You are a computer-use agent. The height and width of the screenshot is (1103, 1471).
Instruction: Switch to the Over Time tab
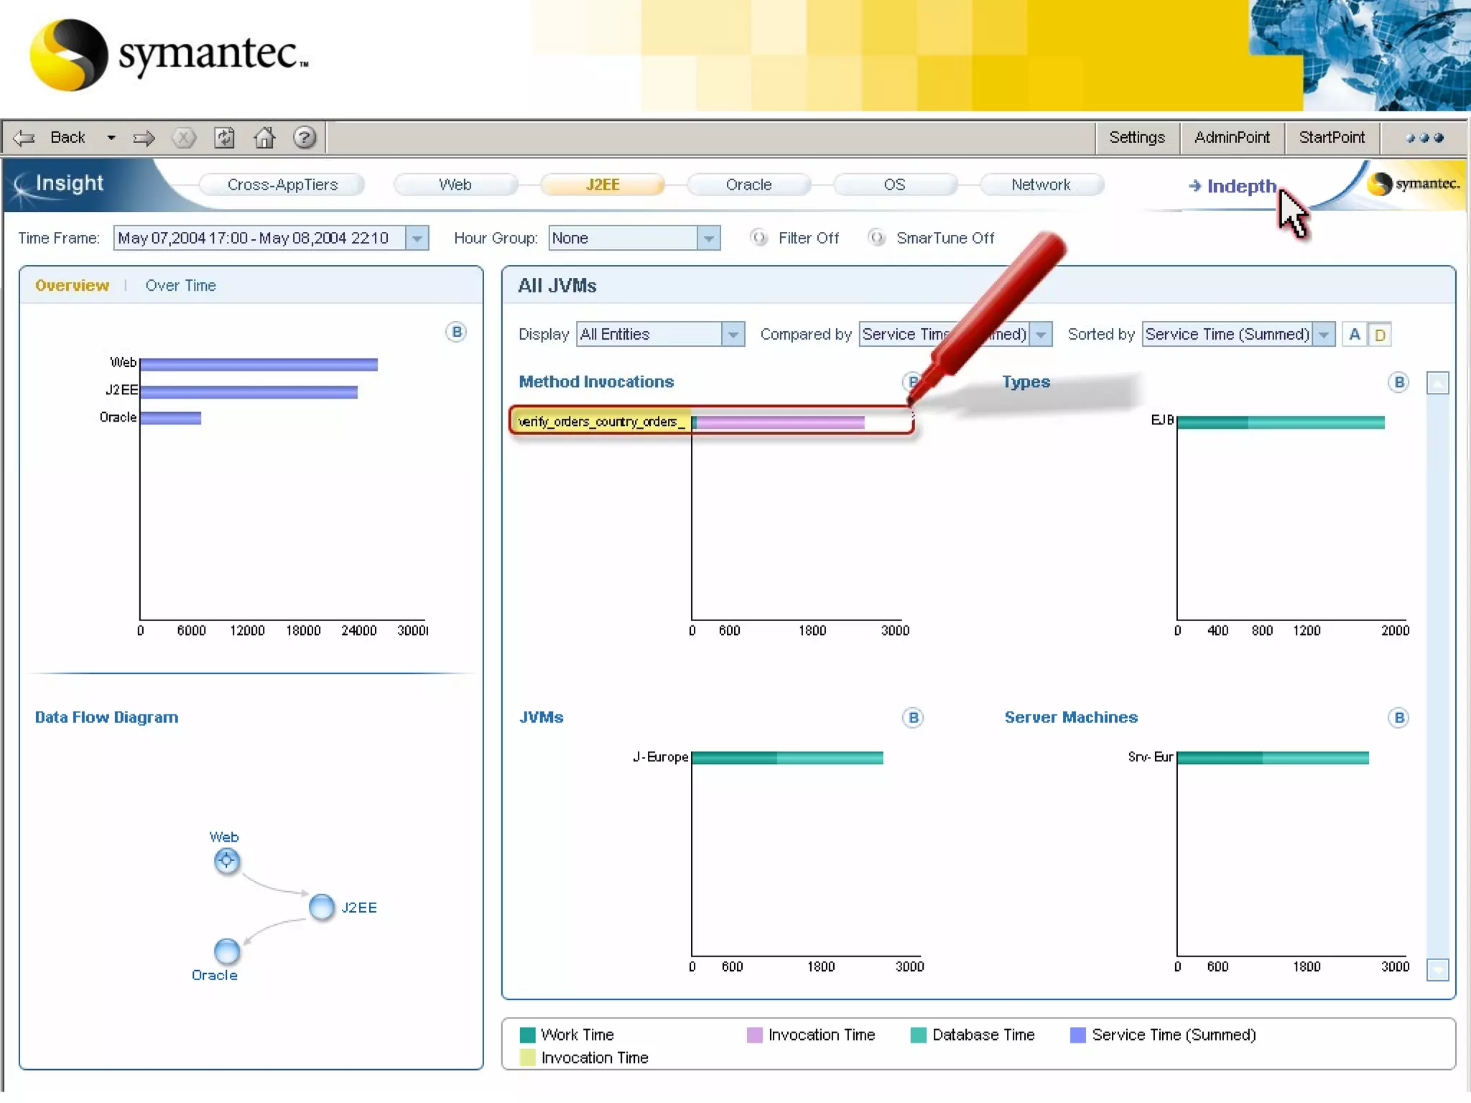[180, 286]
